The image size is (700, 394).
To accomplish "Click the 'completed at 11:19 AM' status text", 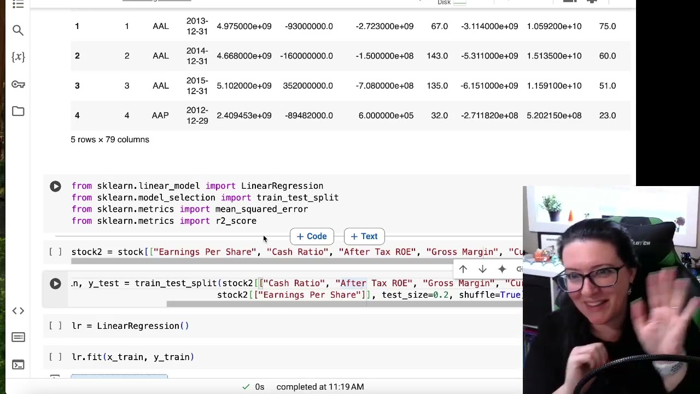I will point(320,387).
